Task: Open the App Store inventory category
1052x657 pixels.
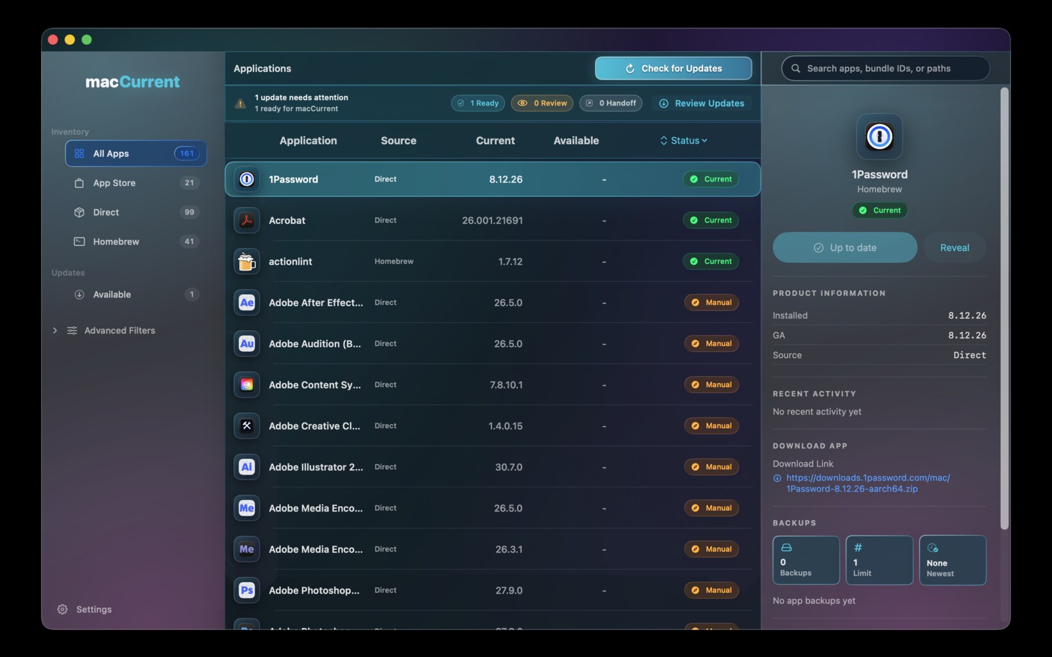Action: tap(136, 183)
